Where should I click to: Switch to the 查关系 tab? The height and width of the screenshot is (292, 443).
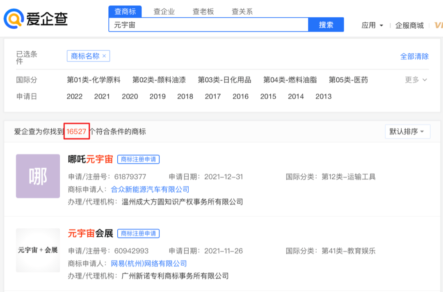pos(242,11)
